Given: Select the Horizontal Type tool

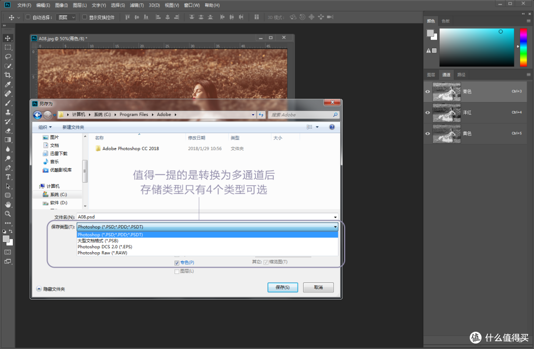Looking at the screenshot, I should [x=7, y=177].
